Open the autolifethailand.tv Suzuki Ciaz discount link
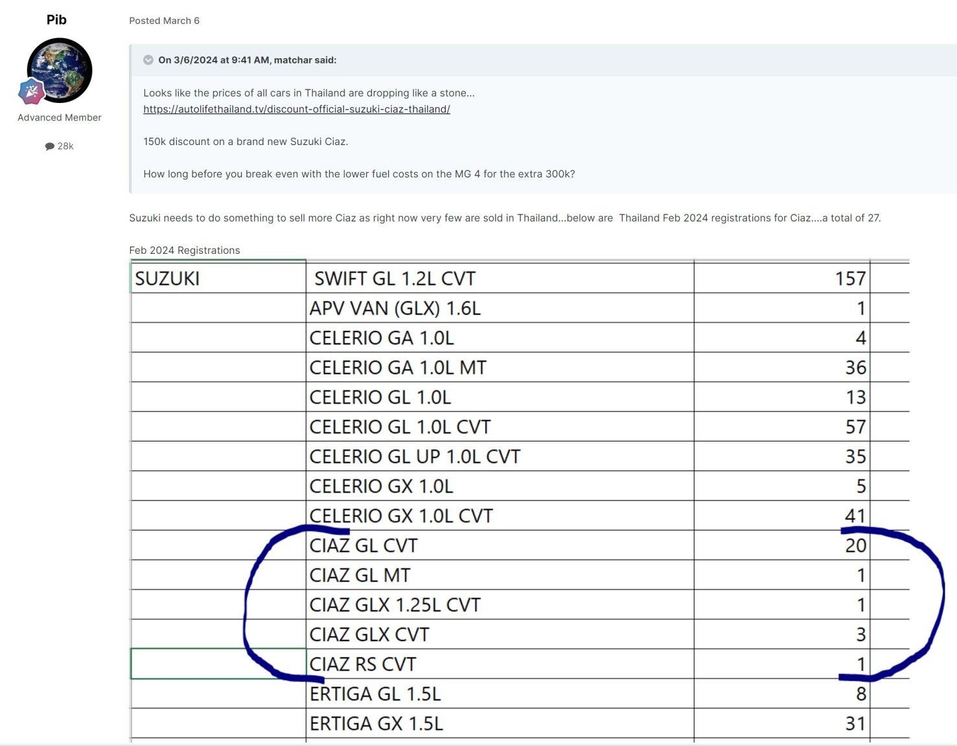 (297, 109)
